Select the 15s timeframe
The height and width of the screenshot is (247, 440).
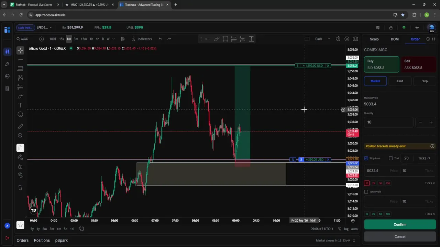click(x=62, y=39)
